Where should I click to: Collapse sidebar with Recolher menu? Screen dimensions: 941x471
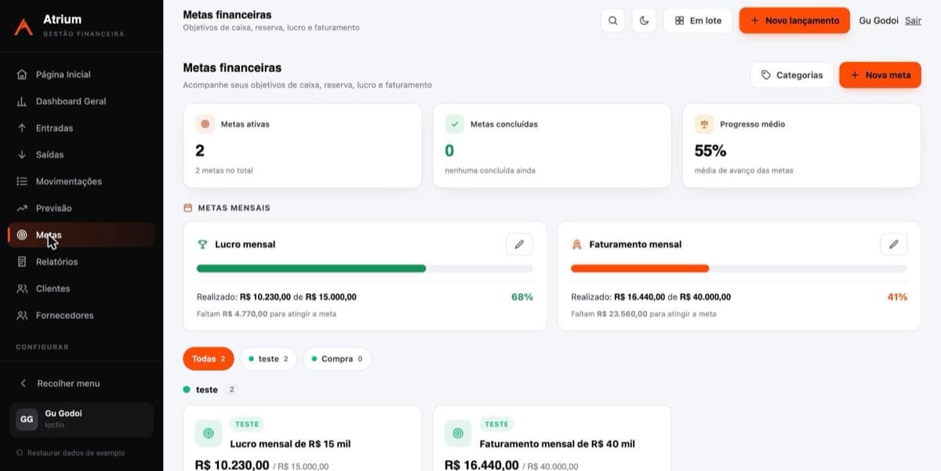coord(82,383)
